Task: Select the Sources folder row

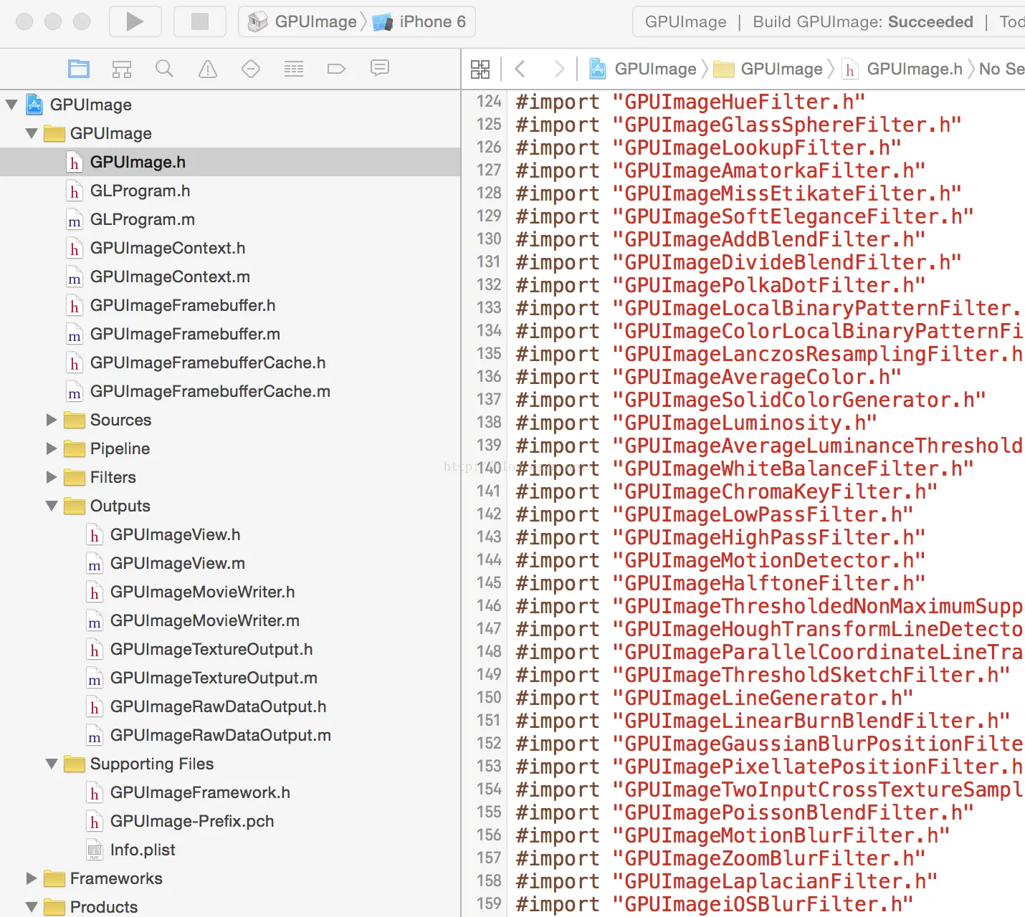Action: tap(230, 420)
